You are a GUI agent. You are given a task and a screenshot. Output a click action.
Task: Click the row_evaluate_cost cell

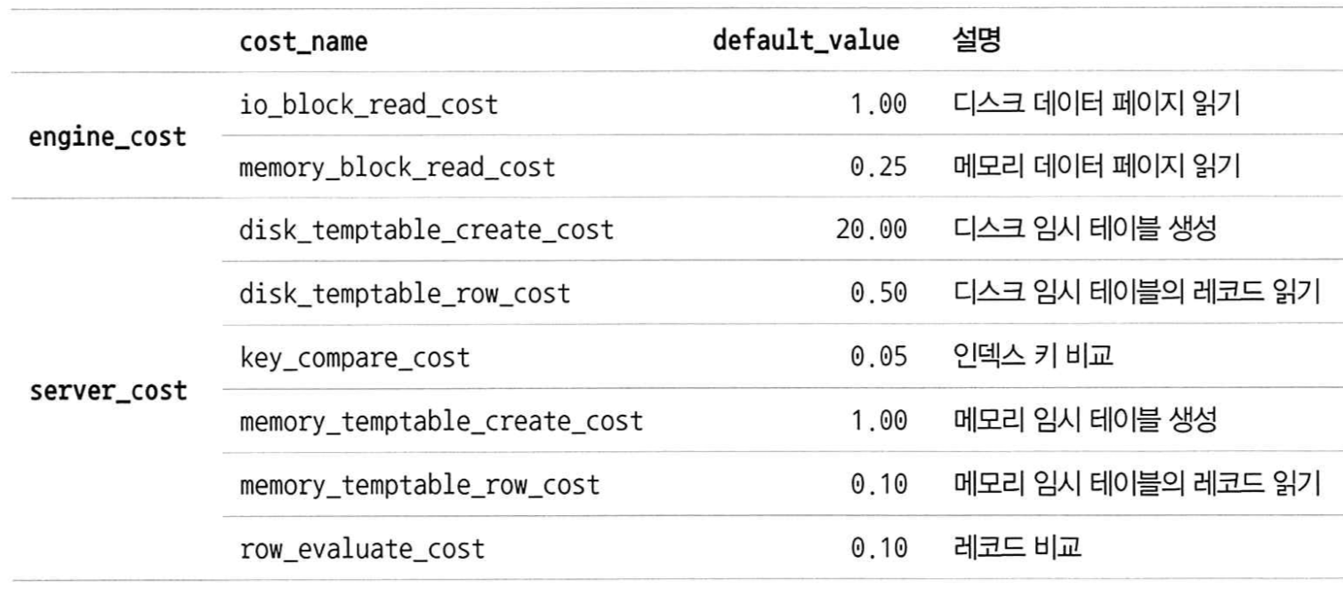tap(362, 549)
